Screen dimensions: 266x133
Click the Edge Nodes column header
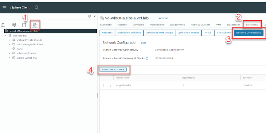point(189,78)
